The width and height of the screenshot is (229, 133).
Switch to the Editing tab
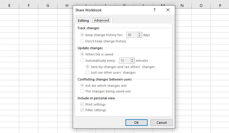coord(83,21)
